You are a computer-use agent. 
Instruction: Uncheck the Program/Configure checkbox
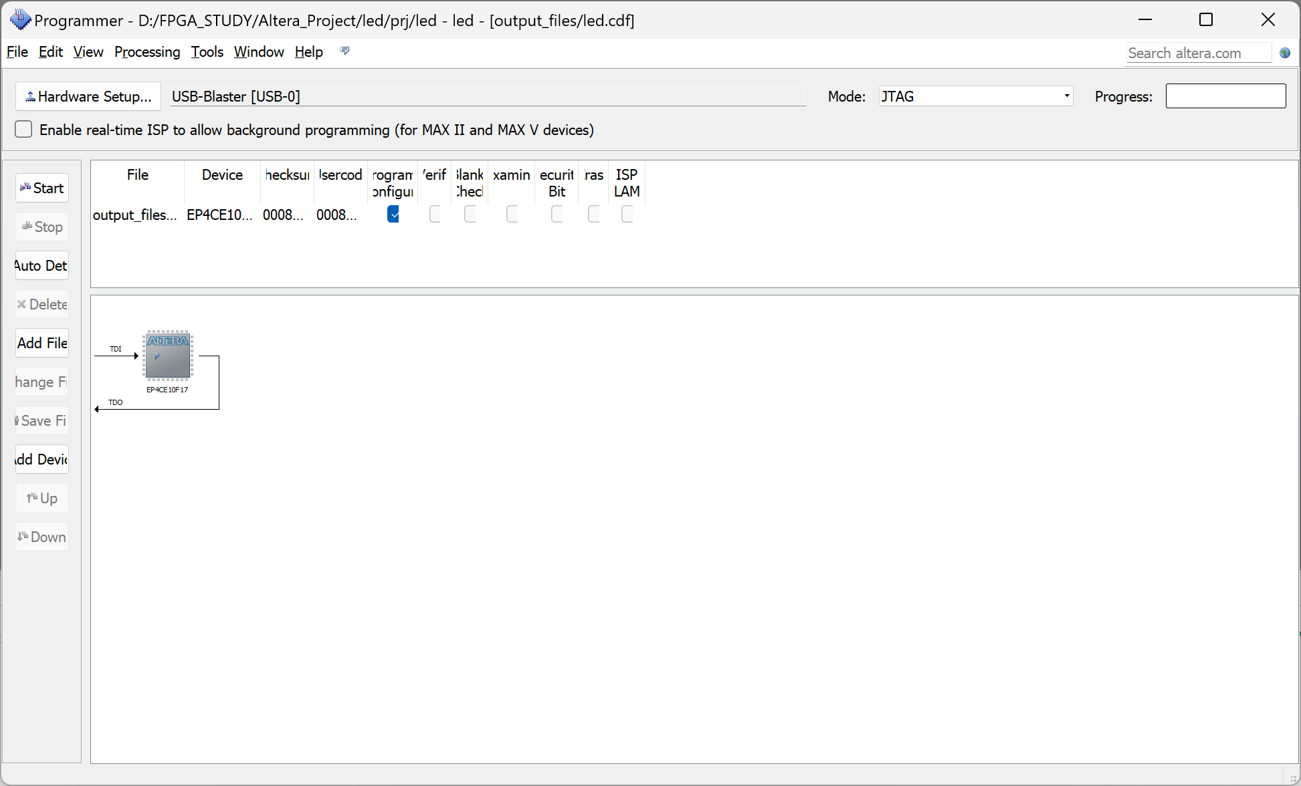pyautogui.click(x=393, y=215)
